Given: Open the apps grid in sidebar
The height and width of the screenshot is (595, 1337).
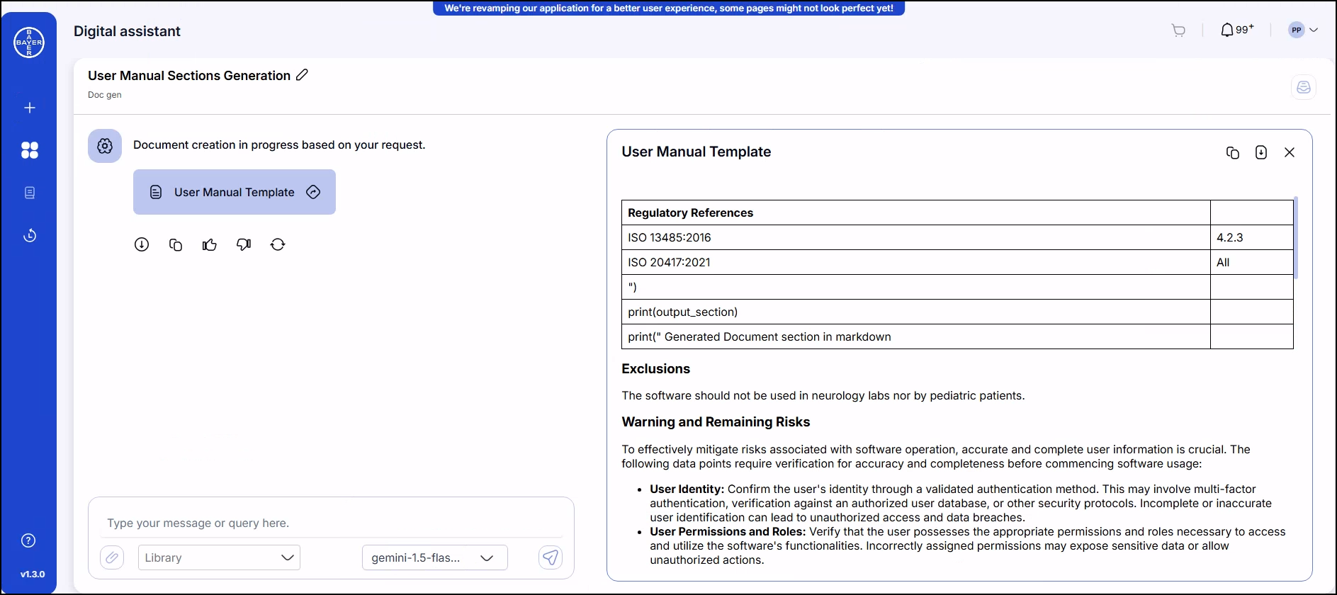Looking at the screenshot, I should 30,150.
